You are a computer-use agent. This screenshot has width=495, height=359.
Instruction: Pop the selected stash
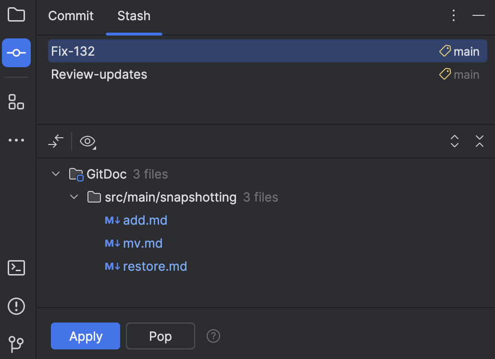click(x=160, y=336)
